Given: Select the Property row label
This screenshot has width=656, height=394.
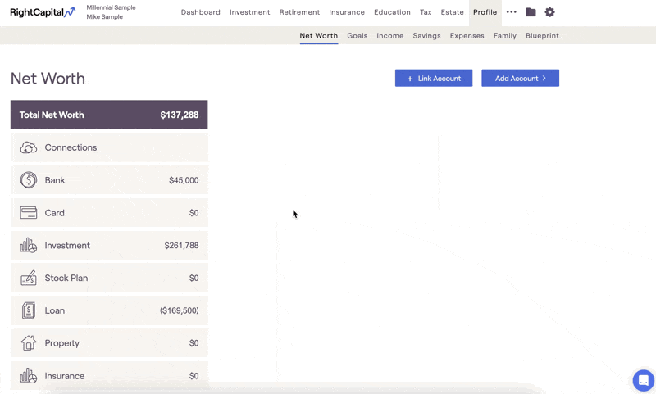Looking at the screenshot, I should [x=62, y=343].
